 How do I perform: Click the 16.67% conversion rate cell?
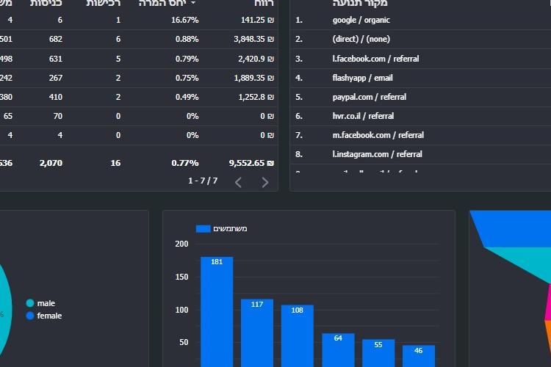tap(185, 20)
